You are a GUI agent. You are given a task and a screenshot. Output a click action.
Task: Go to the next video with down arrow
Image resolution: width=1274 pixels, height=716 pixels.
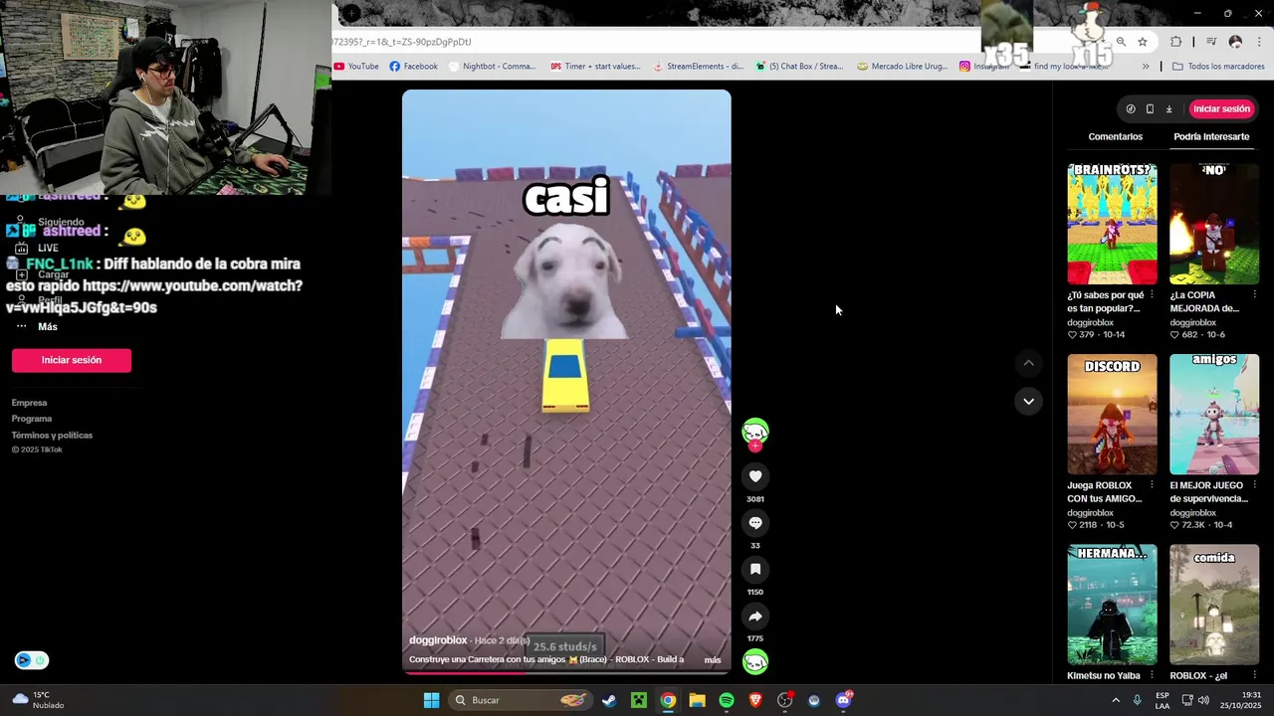[x=1028, y=402]
